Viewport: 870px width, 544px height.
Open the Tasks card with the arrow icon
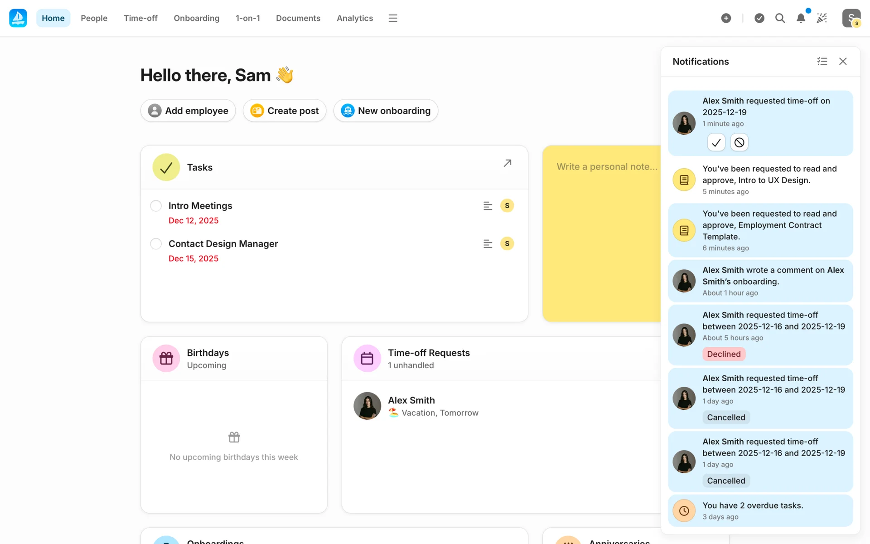click(507, 163)
